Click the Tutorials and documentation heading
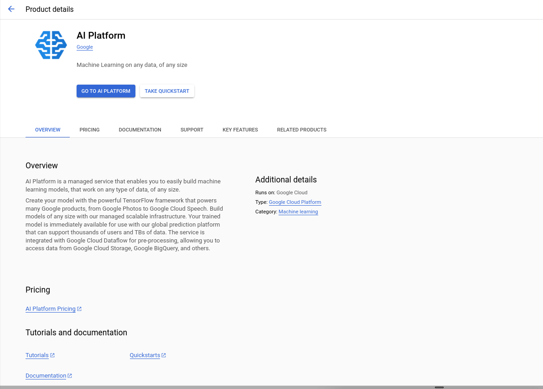Viewport: 543px width, 389px height. pyautogui.click(x=76, y=332)
